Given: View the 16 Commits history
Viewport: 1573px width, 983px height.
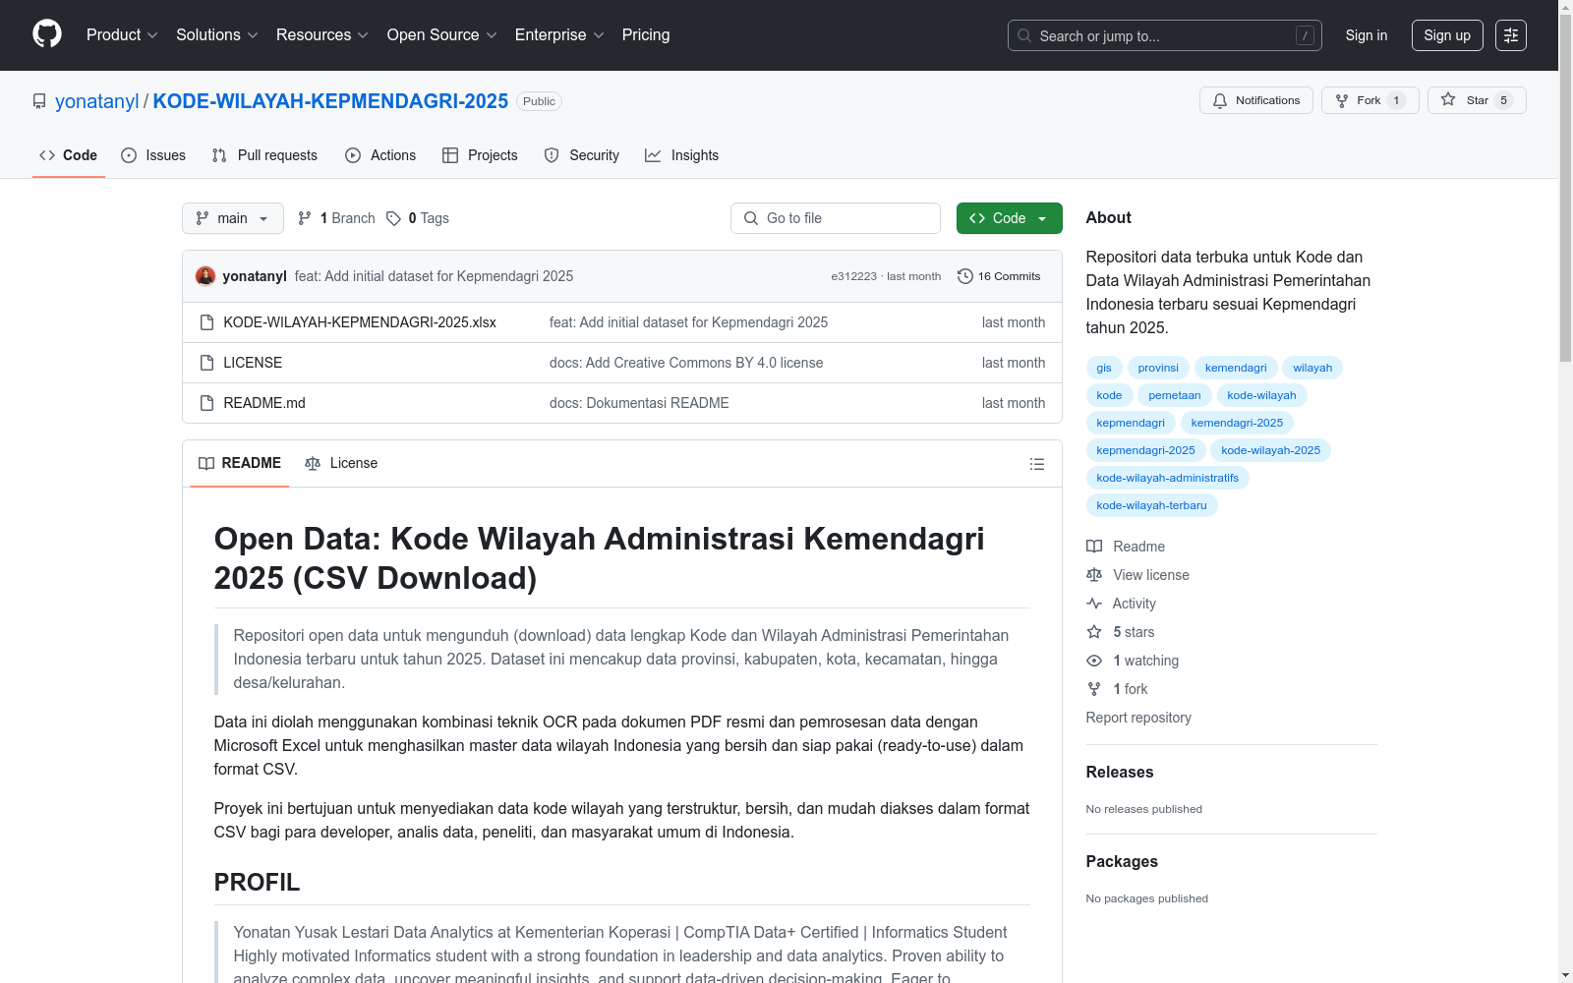Looking at the screenshot, I should point(999,276).
